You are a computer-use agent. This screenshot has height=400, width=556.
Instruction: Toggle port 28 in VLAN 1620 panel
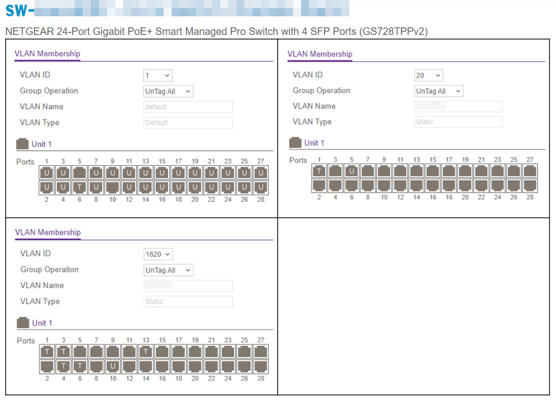(x=260, y=366)
